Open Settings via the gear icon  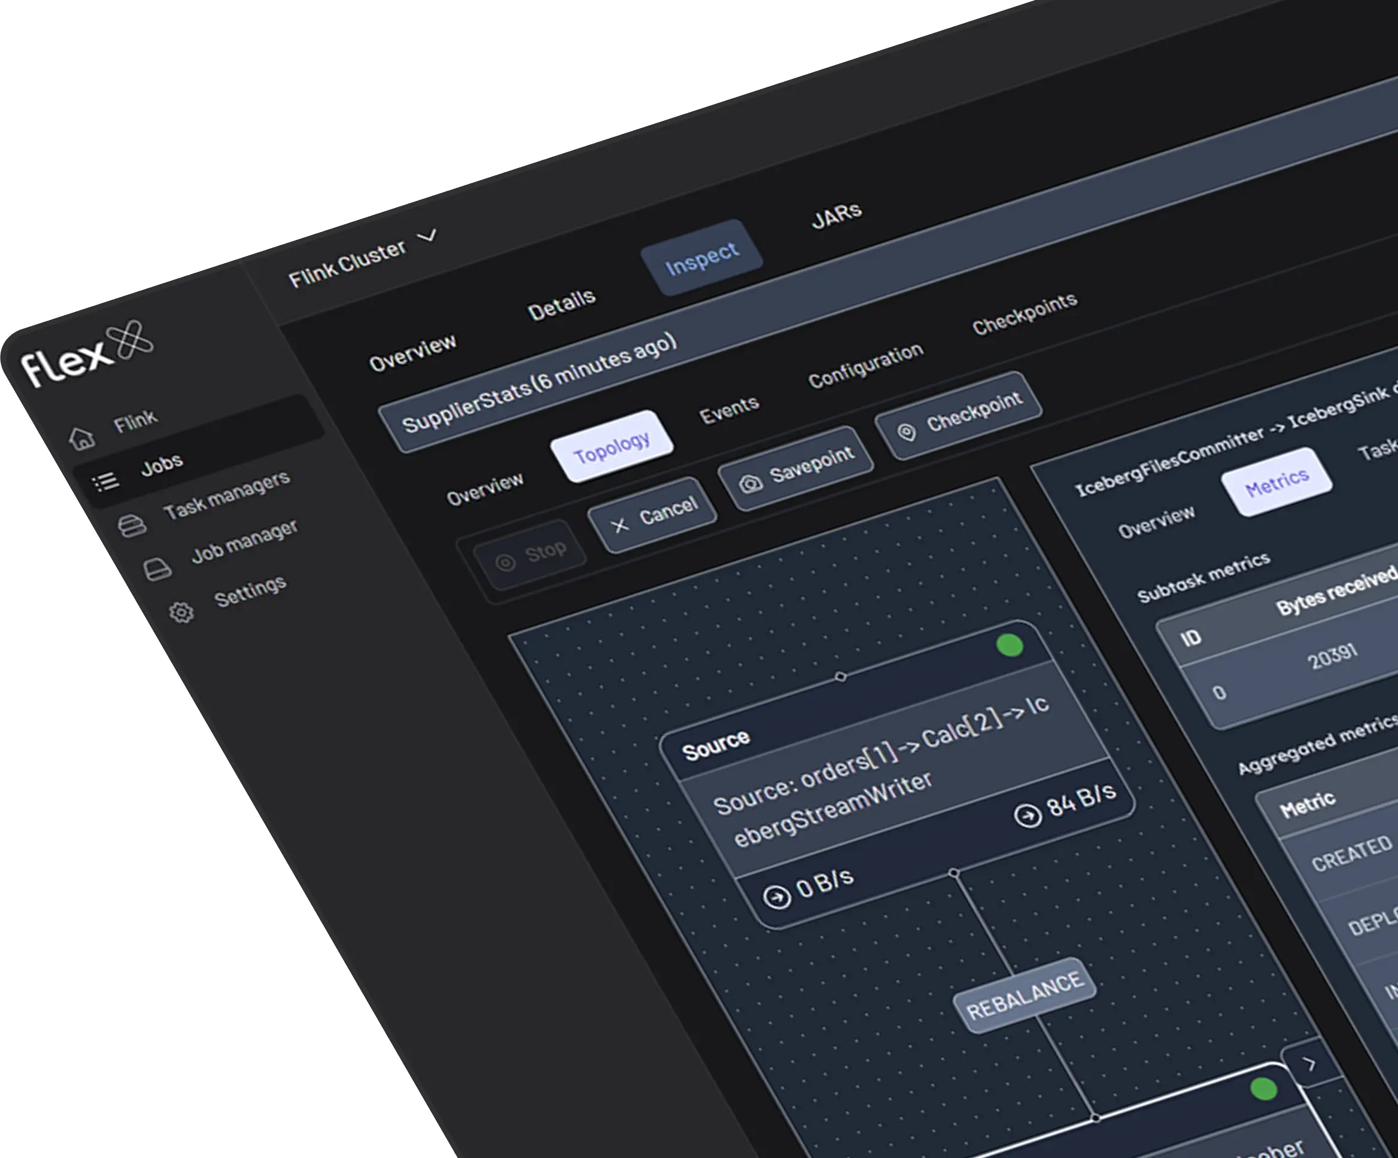181,612
